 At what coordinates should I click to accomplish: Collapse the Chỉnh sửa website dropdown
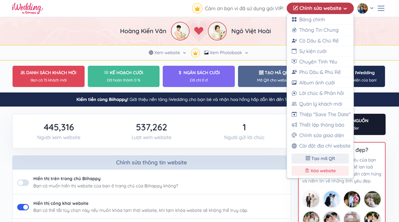[320, 8]
